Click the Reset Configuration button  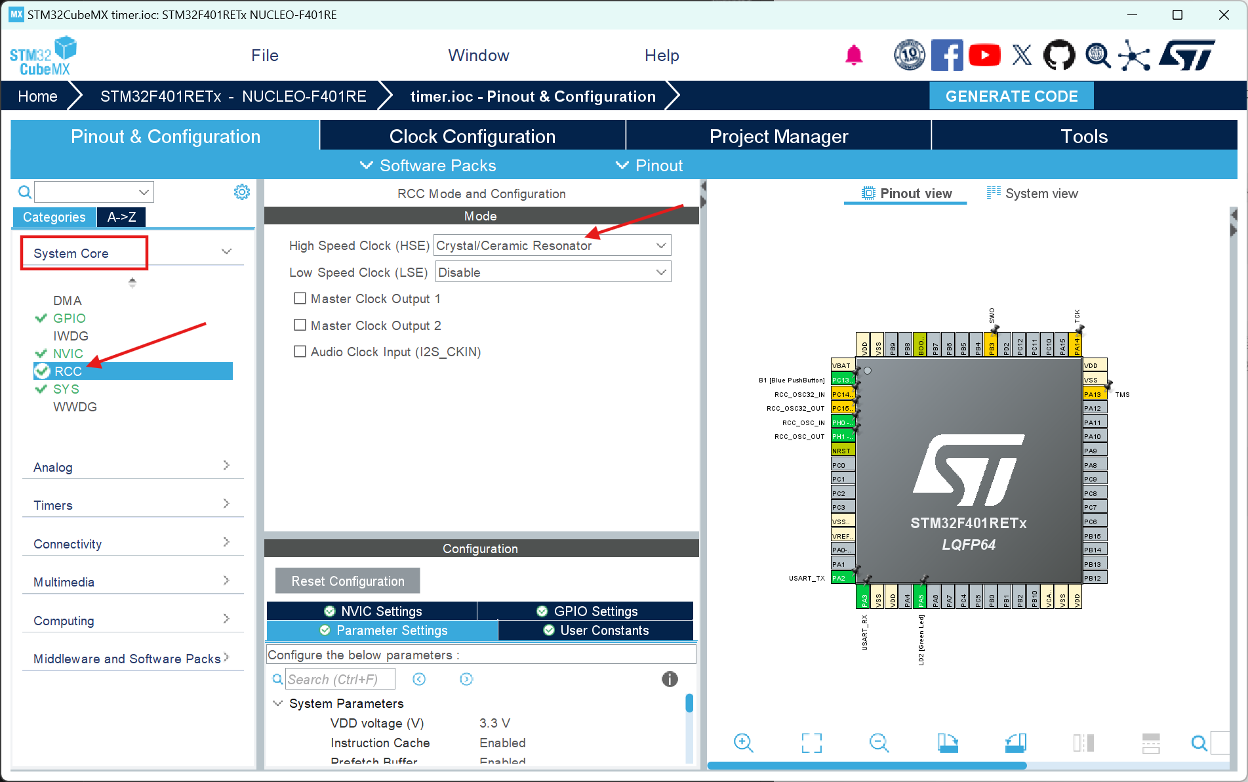pyautogui.click(x=348, y=581)
